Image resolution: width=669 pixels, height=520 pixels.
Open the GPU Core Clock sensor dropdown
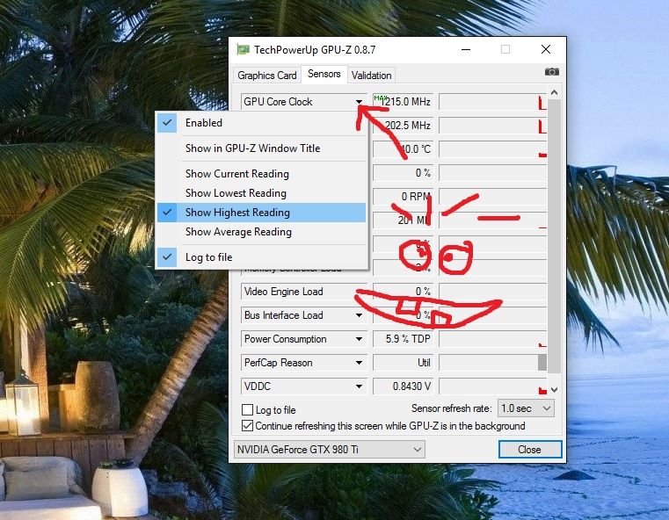tap(360, 102)
